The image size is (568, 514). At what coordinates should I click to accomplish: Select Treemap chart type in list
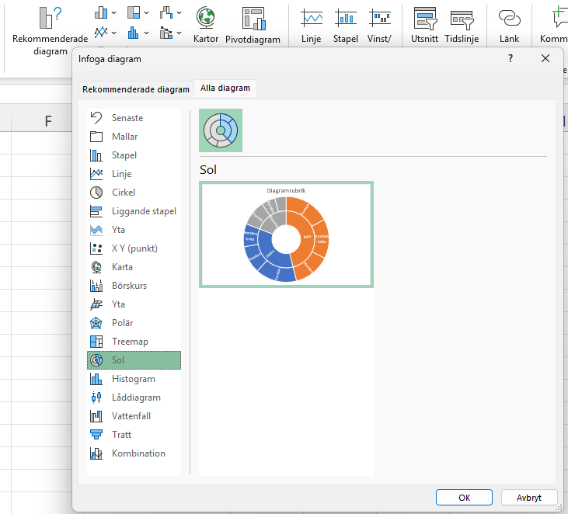click(129, 342)
